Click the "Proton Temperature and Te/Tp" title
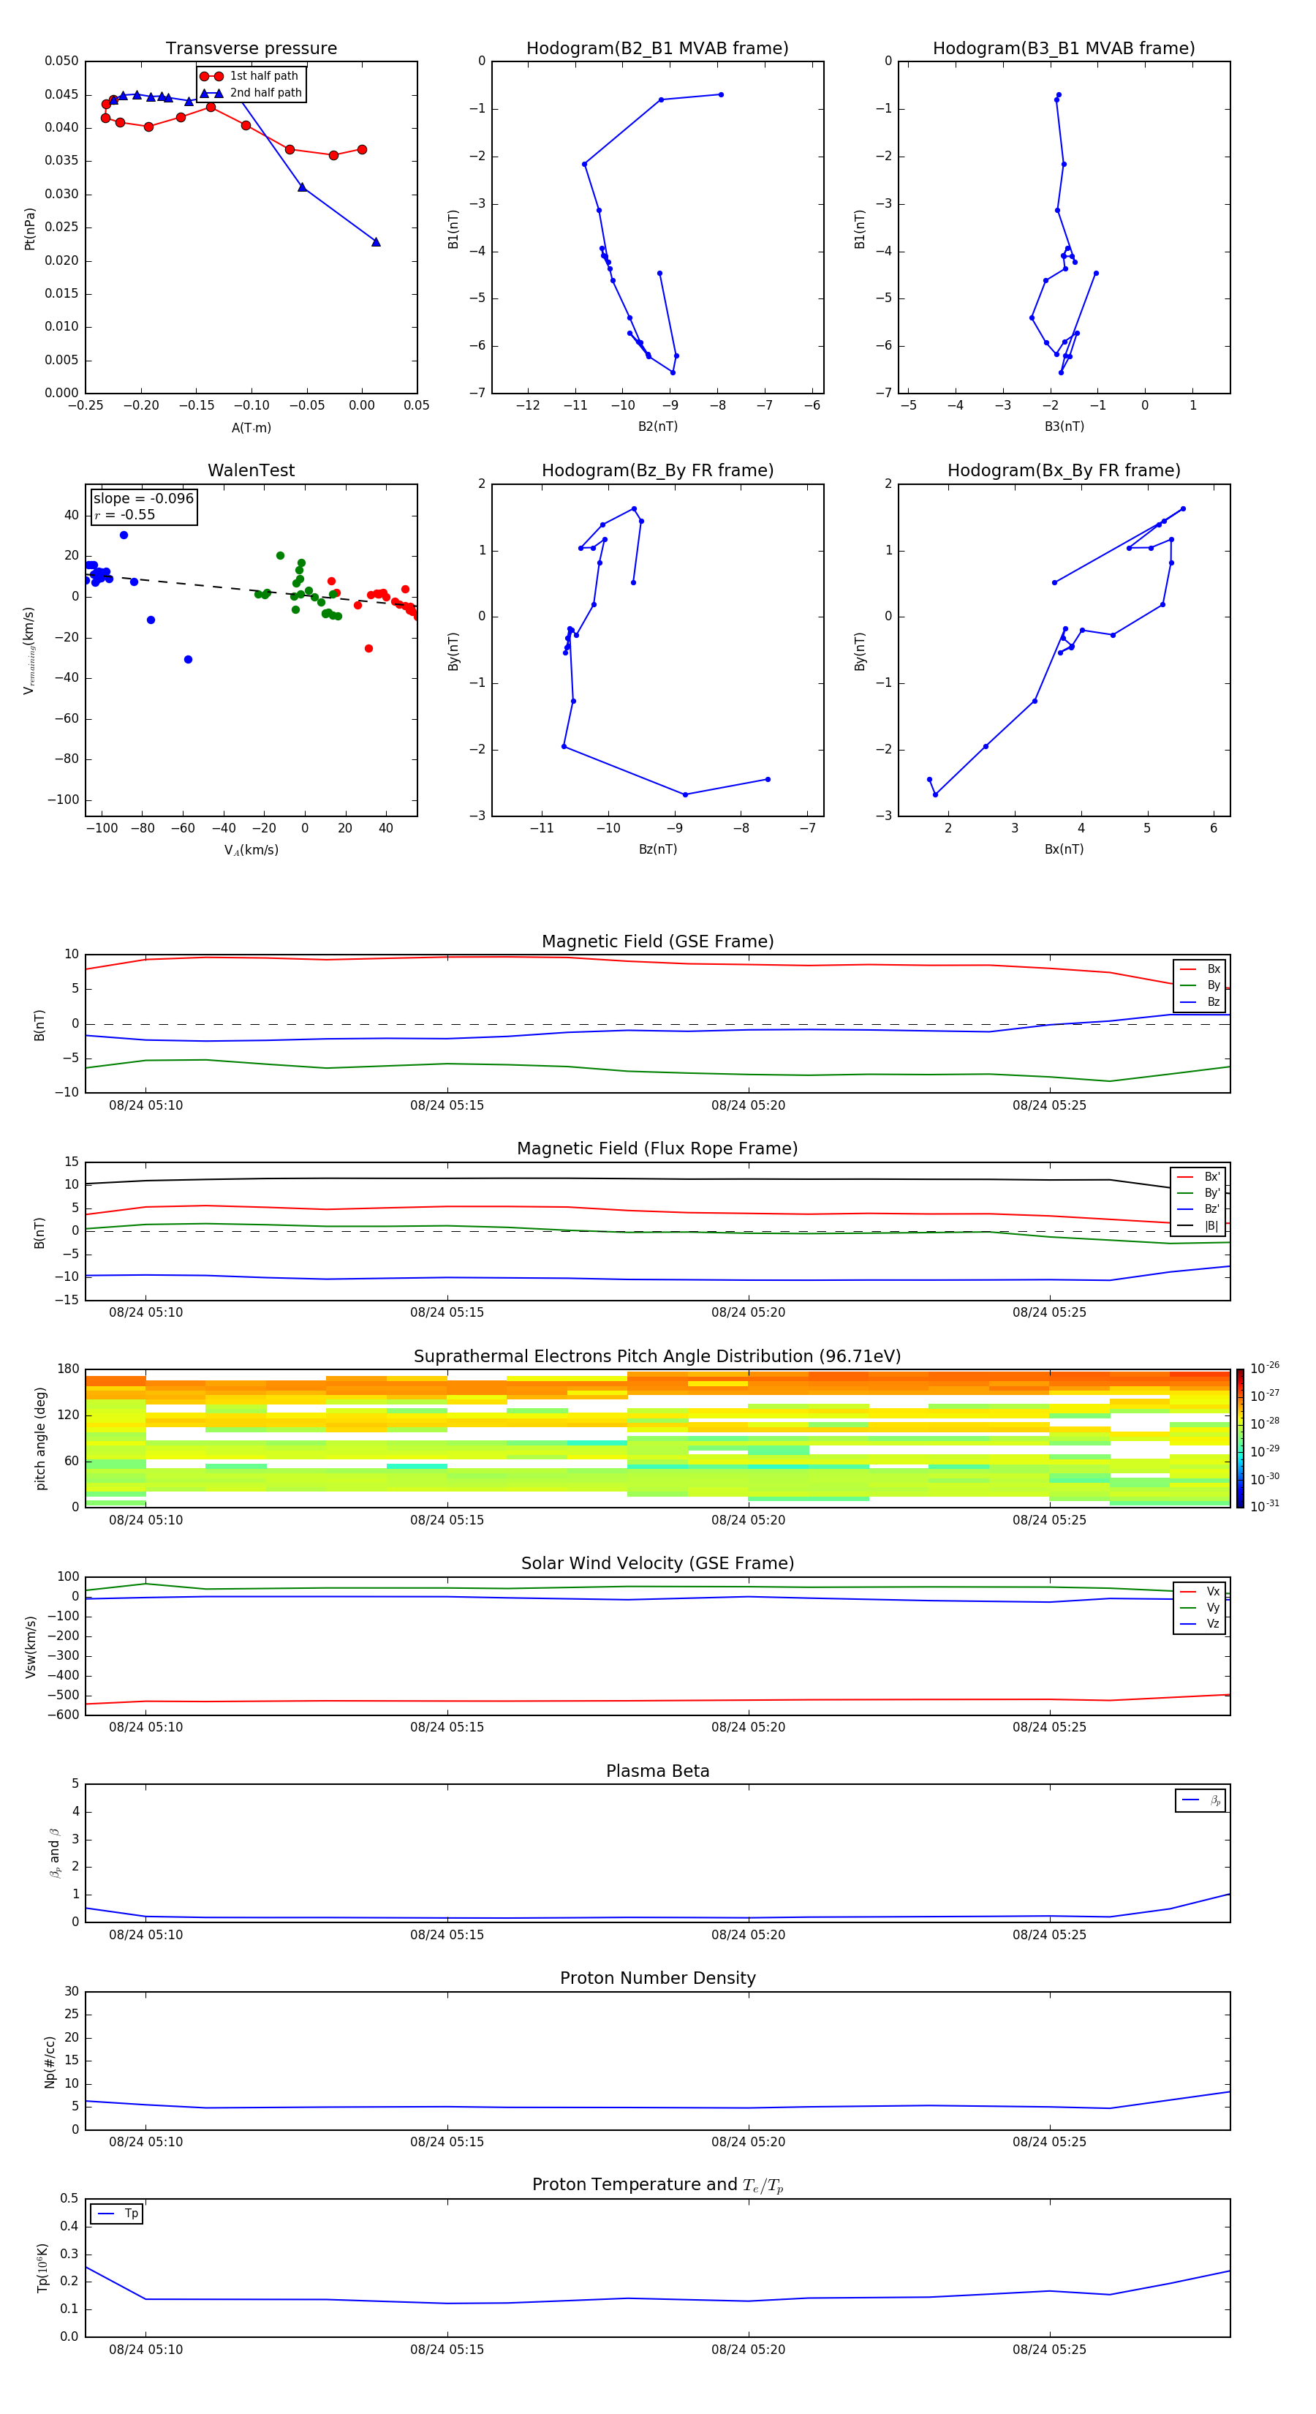 tap(657, 2185)
